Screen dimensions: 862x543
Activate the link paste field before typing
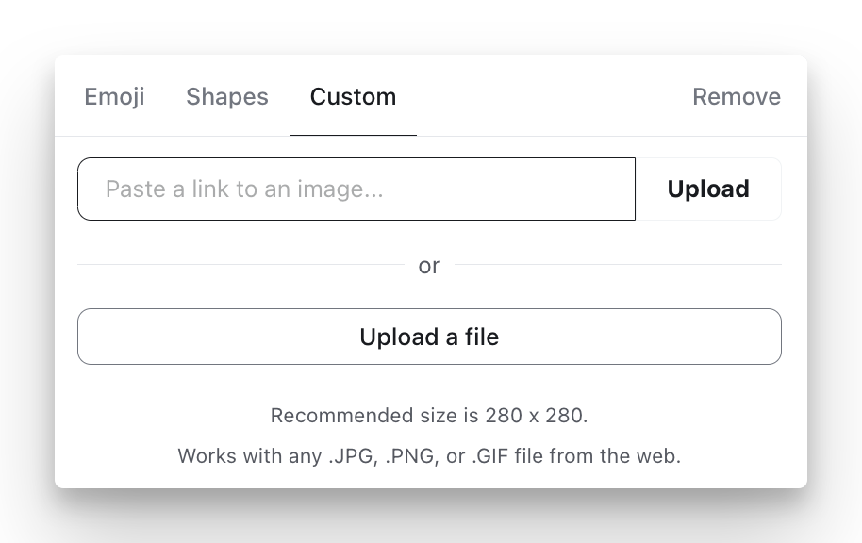[356, 189]
